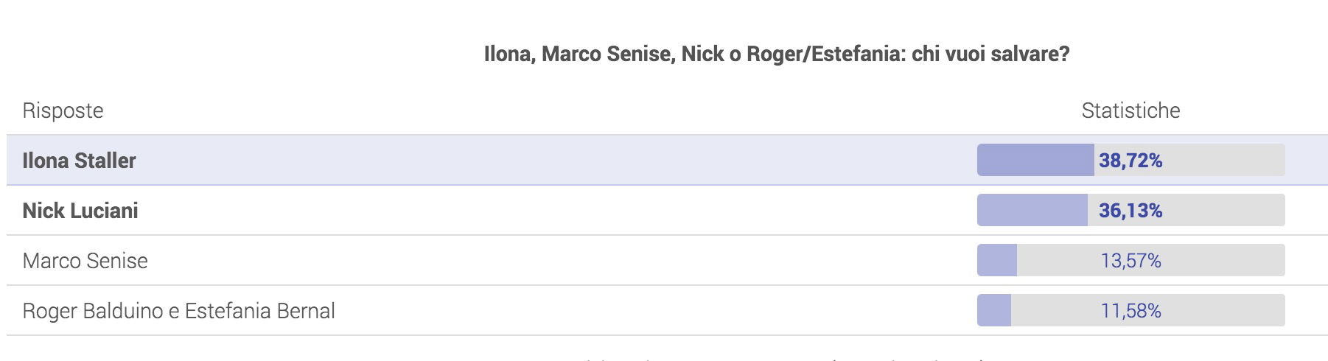The width and height of the screenshot is (1328, 361).
Task: Choose the Ilona Staller answer name
Action: [x=79, y=161]
